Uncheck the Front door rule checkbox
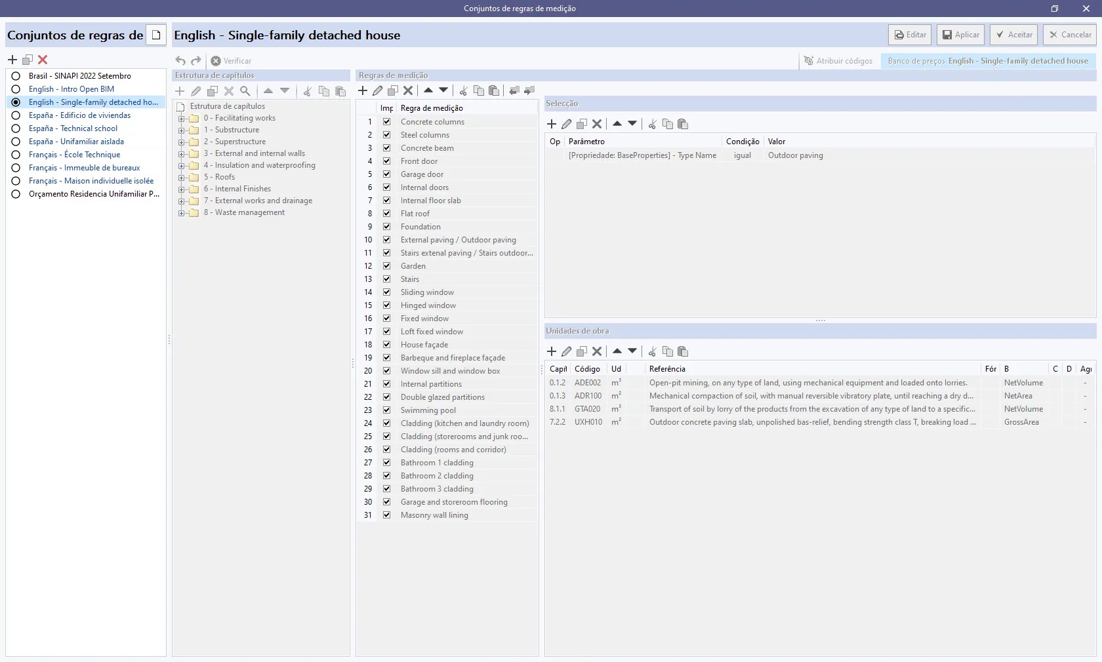Image resolution: width=1102 pixels, height=662 pixels. coord(387,161)
